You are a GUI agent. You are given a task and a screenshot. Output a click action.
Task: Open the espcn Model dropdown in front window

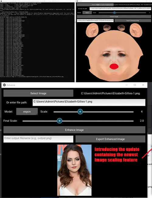pos(27,111)
